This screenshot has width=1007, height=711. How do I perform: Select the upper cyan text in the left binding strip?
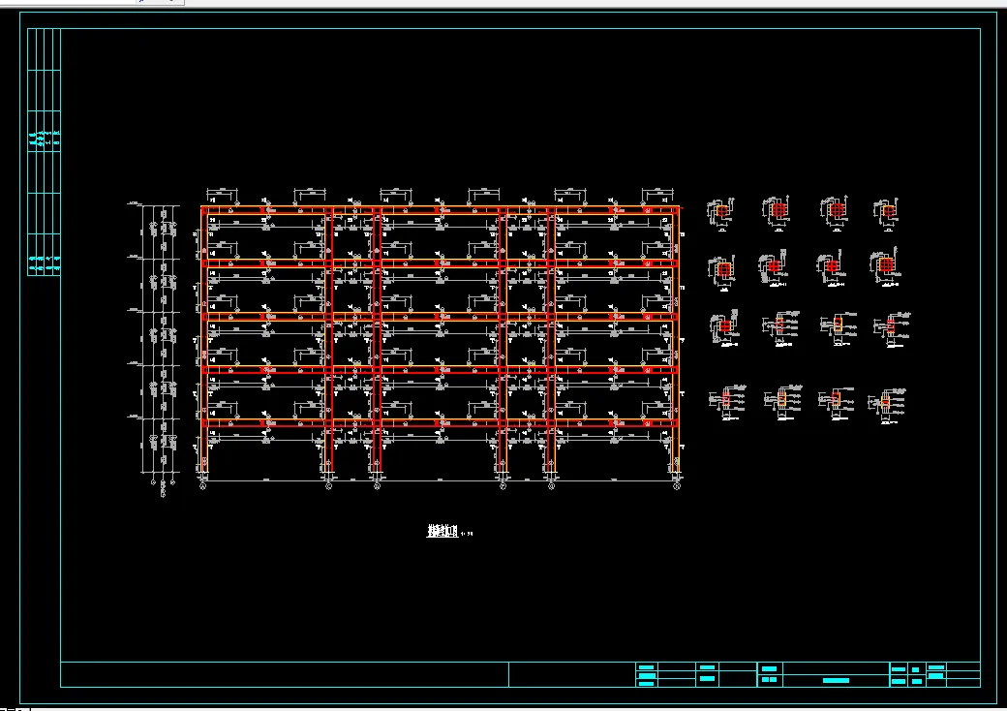[45, 139]
